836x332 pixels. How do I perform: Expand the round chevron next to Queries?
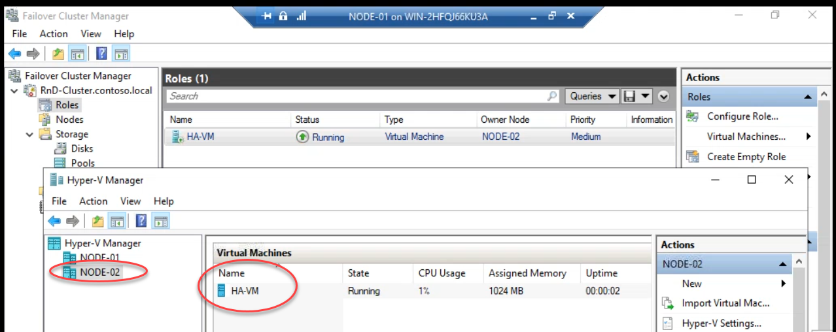pos(664,96)
